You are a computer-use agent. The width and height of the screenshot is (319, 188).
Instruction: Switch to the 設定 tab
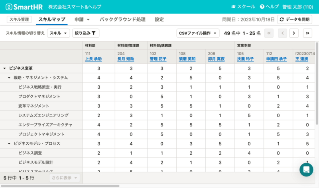click(159, 19)
